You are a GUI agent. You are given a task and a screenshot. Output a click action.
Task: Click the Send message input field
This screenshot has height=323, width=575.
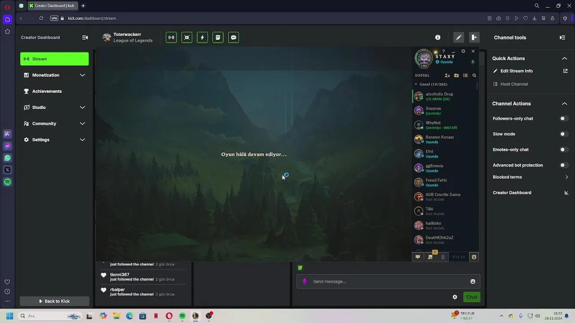(x=389, y=281)
